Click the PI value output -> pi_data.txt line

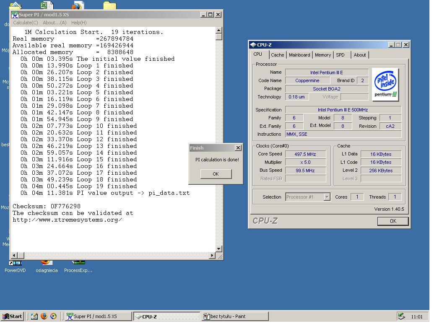[x=105, y=193]
